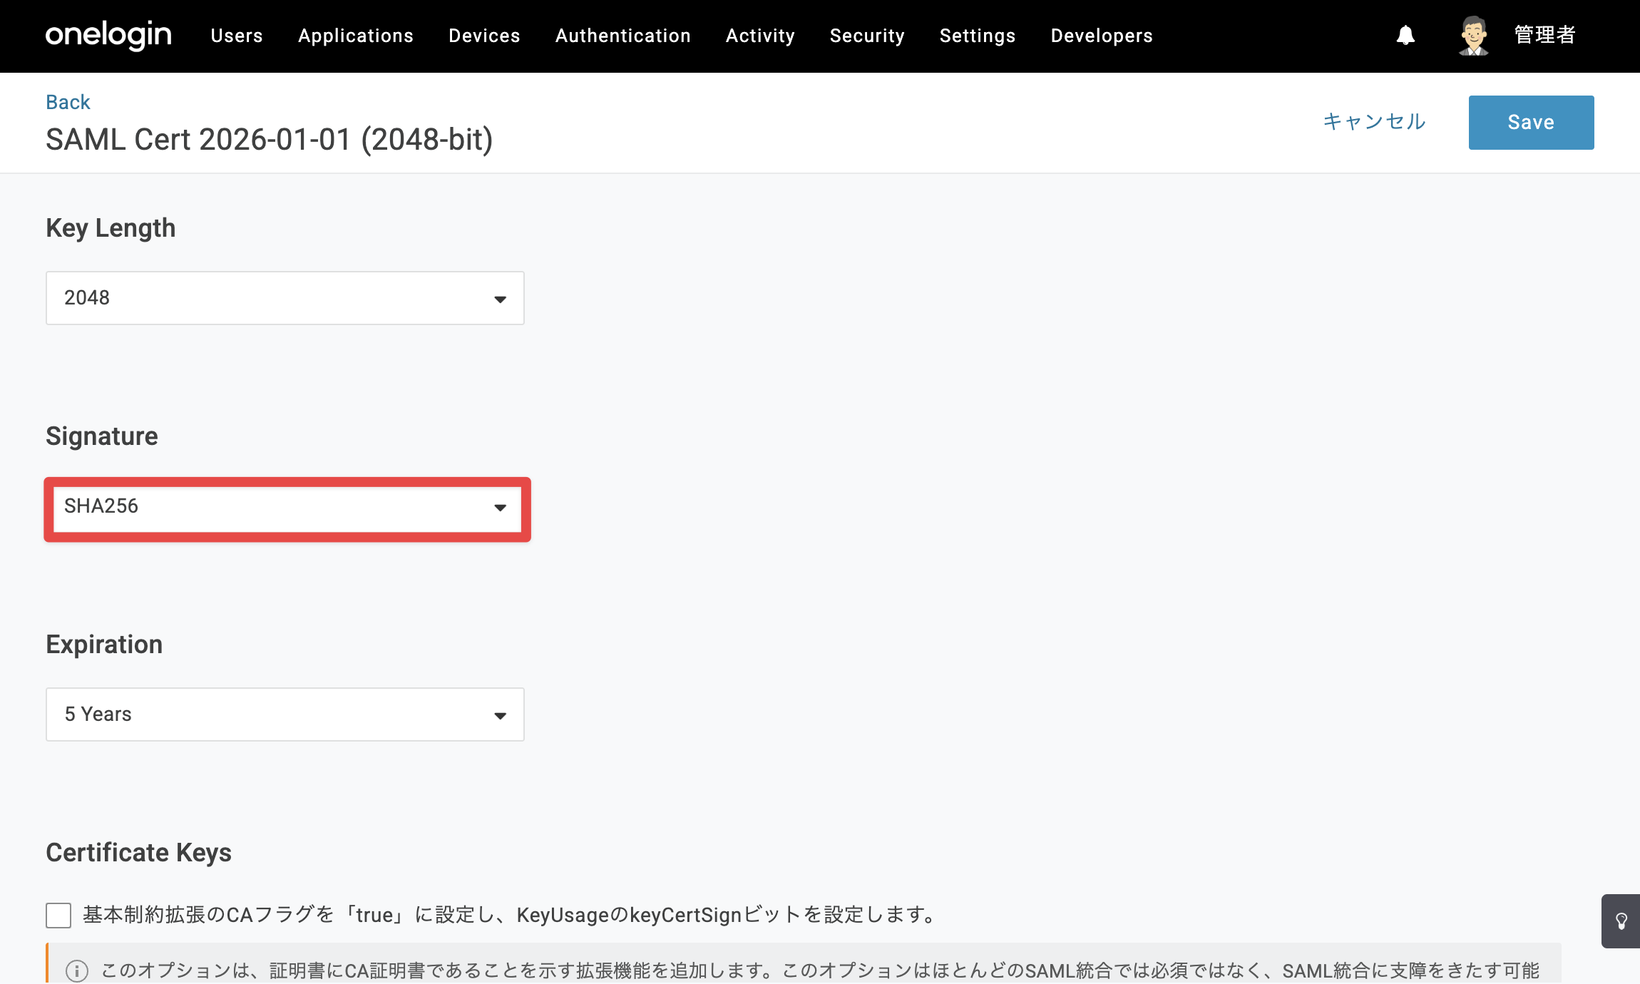Open the Settings menu
This screenshot has height=984, width=1640.
coord(978,36)
